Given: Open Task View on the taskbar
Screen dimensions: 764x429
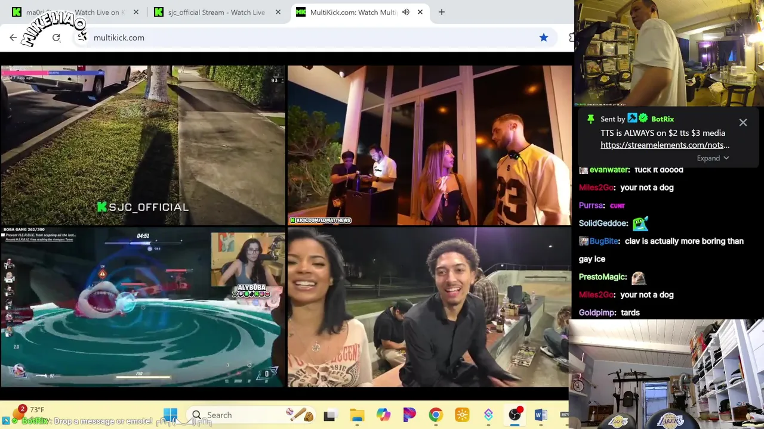Looking at the screenshot, I should 329,415.
